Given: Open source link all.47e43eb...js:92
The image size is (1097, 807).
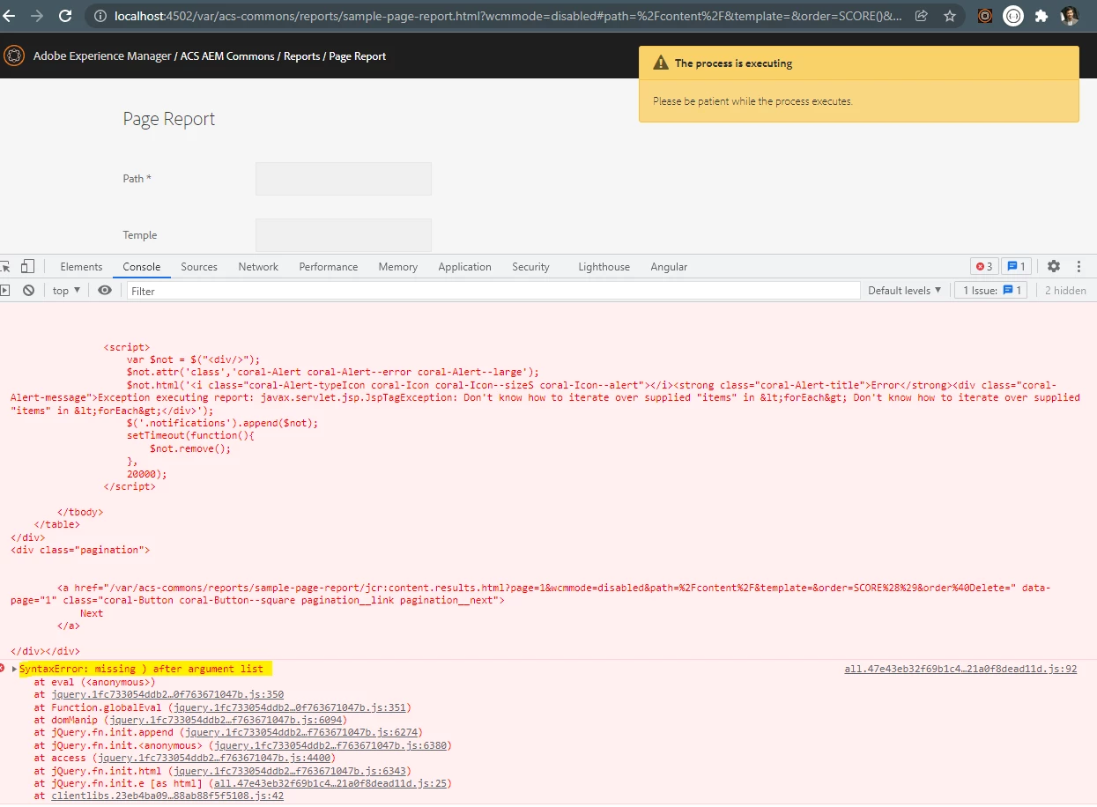Looking at the screenshot, I should (960, 669).
